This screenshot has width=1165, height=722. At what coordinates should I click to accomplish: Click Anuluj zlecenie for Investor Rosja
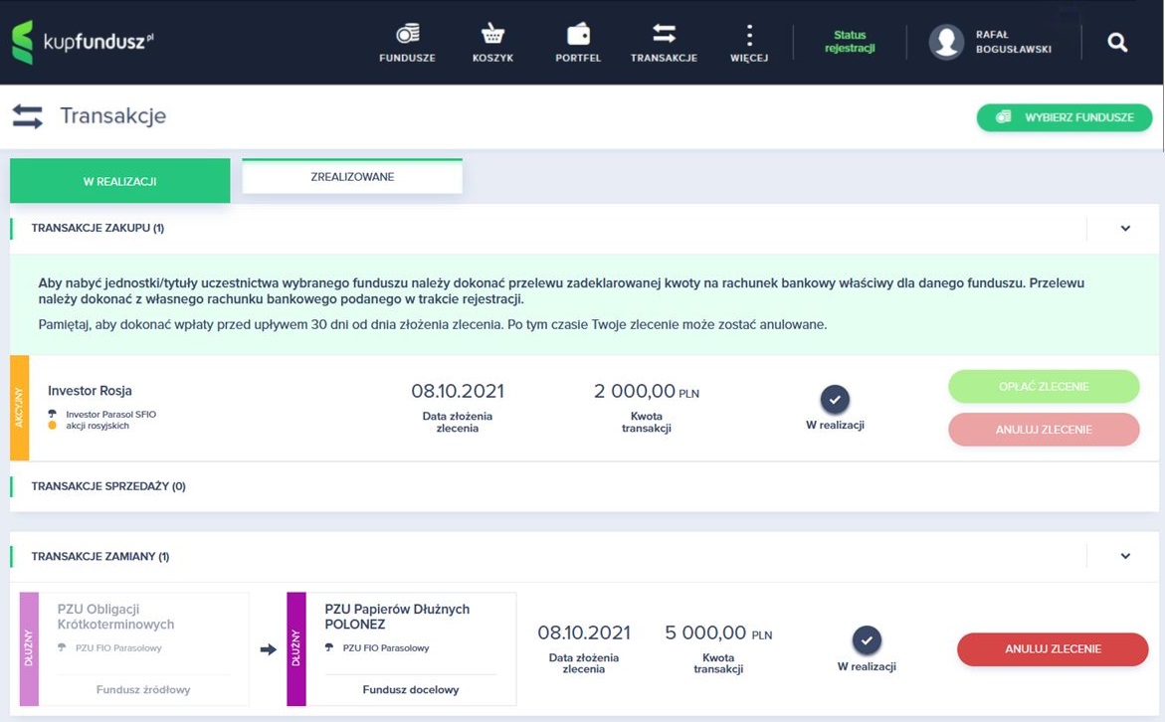click(1044, 430)
